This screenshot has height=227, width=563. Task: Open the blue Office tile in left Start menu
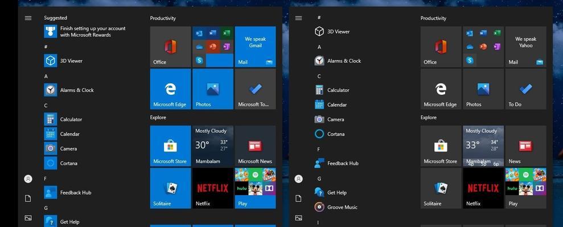pyautogui.click(x=171, y=47)
